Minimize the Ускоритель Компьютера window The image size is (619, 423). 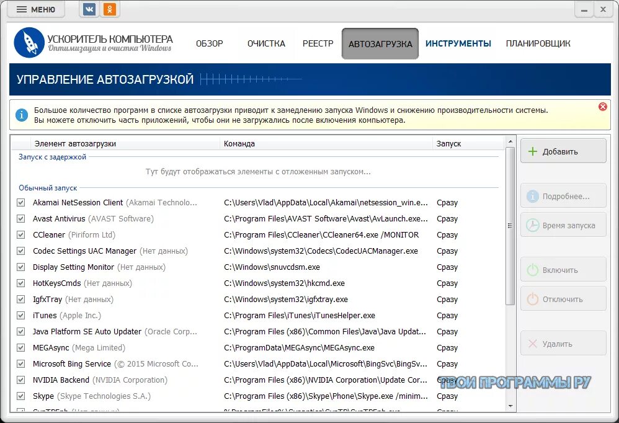(584, 9)
